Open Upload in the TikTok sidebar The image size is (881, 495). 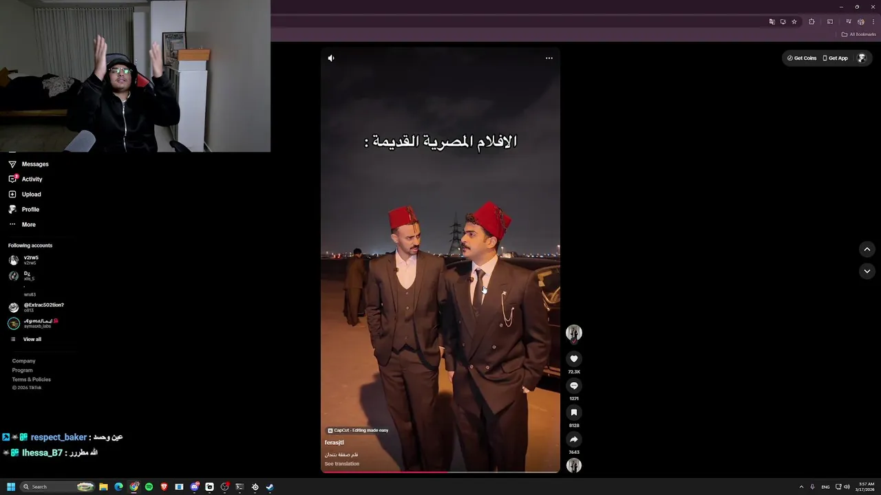(x=25, y=195)
